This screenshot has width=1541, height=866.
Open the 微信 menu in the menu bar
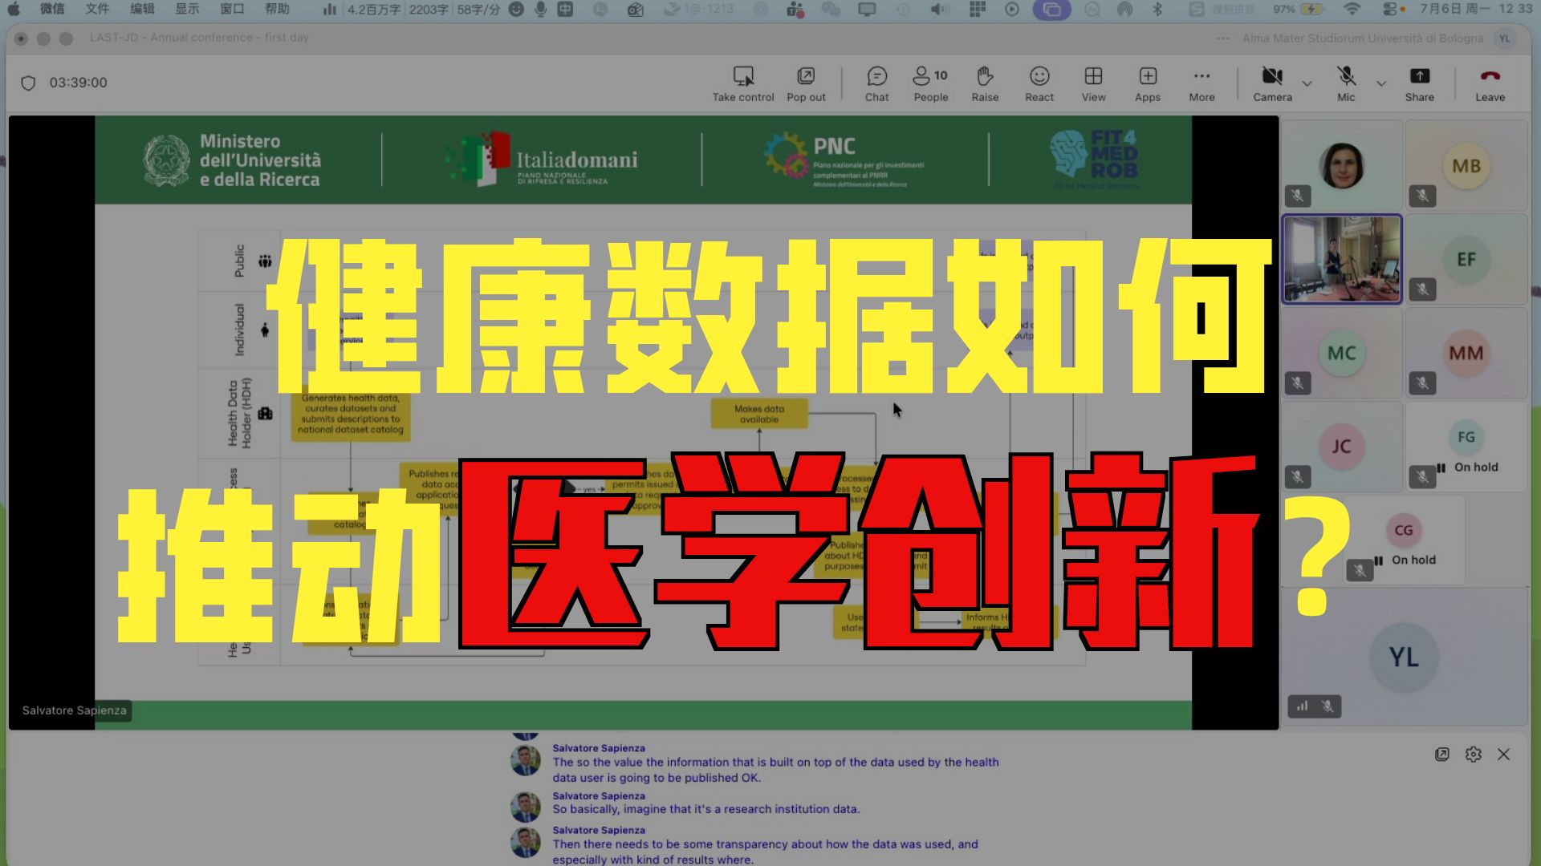[x=52, y=9]
